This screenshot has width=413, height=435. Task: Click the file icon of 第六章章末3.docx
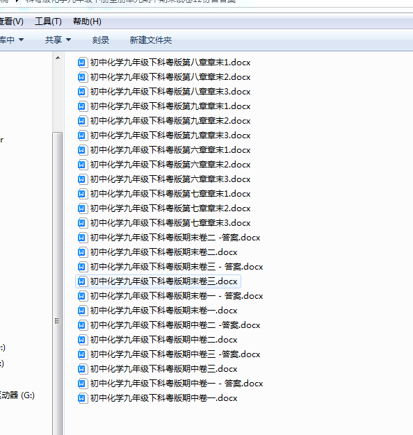[x=81, y=179]
